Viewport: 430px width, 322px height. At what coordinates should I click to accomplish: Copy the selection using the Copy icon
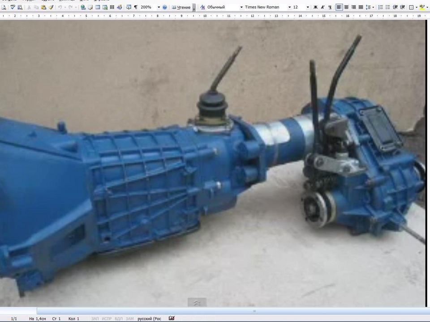click(x=36, y=8)
